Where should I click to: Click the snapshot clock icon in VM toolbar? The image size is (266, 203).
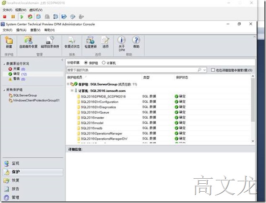coord(39,17)
